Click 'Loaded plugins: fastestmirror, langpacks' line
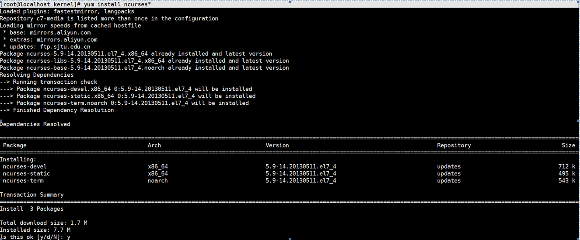This screenshot has height=240, width=580. pos(67,11)
